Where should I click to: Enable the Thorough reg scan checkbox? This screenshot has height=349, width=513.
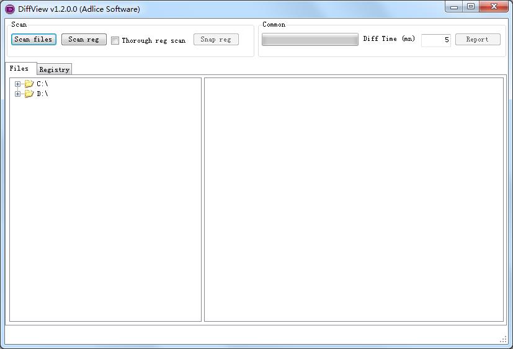(115, 40)
